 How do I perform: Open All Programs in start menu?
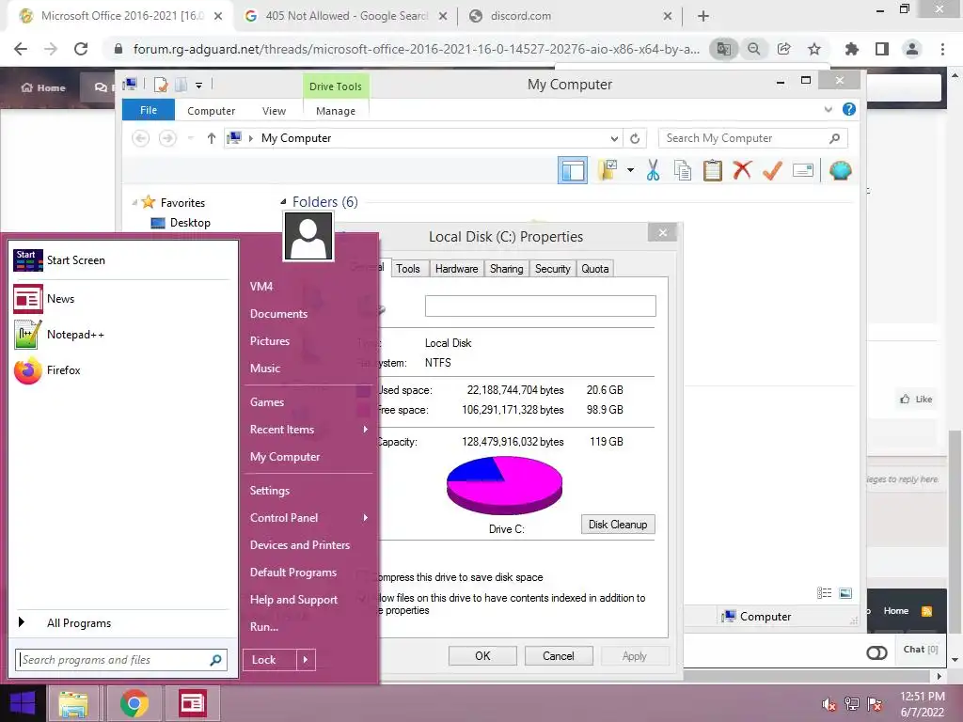click(x=79, y=623)
